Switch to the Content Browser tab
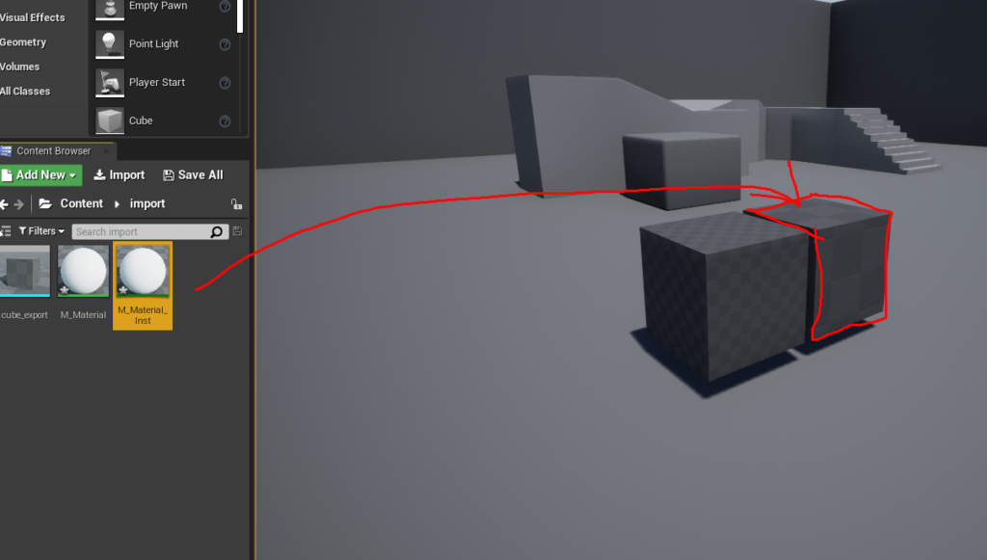Image resolution: width=987 pixels, height=560 pixels. (54, 151)
